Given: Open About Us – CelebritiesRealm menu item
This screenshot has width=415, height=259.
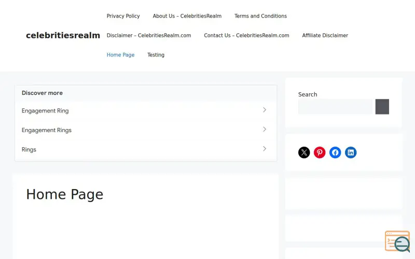Looking at the screenshot, I should click(187, 16).
